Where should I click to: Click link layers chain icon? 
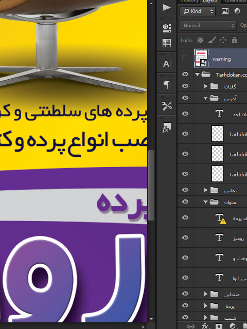(x=191, y=326)
